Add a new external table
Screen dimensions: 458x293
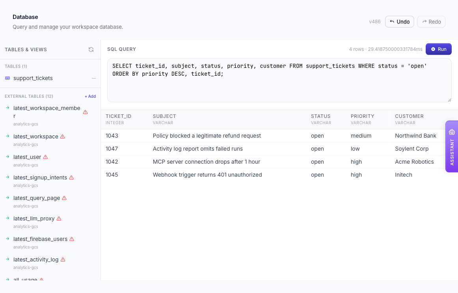pyautogui.click(x=90, y=96)
